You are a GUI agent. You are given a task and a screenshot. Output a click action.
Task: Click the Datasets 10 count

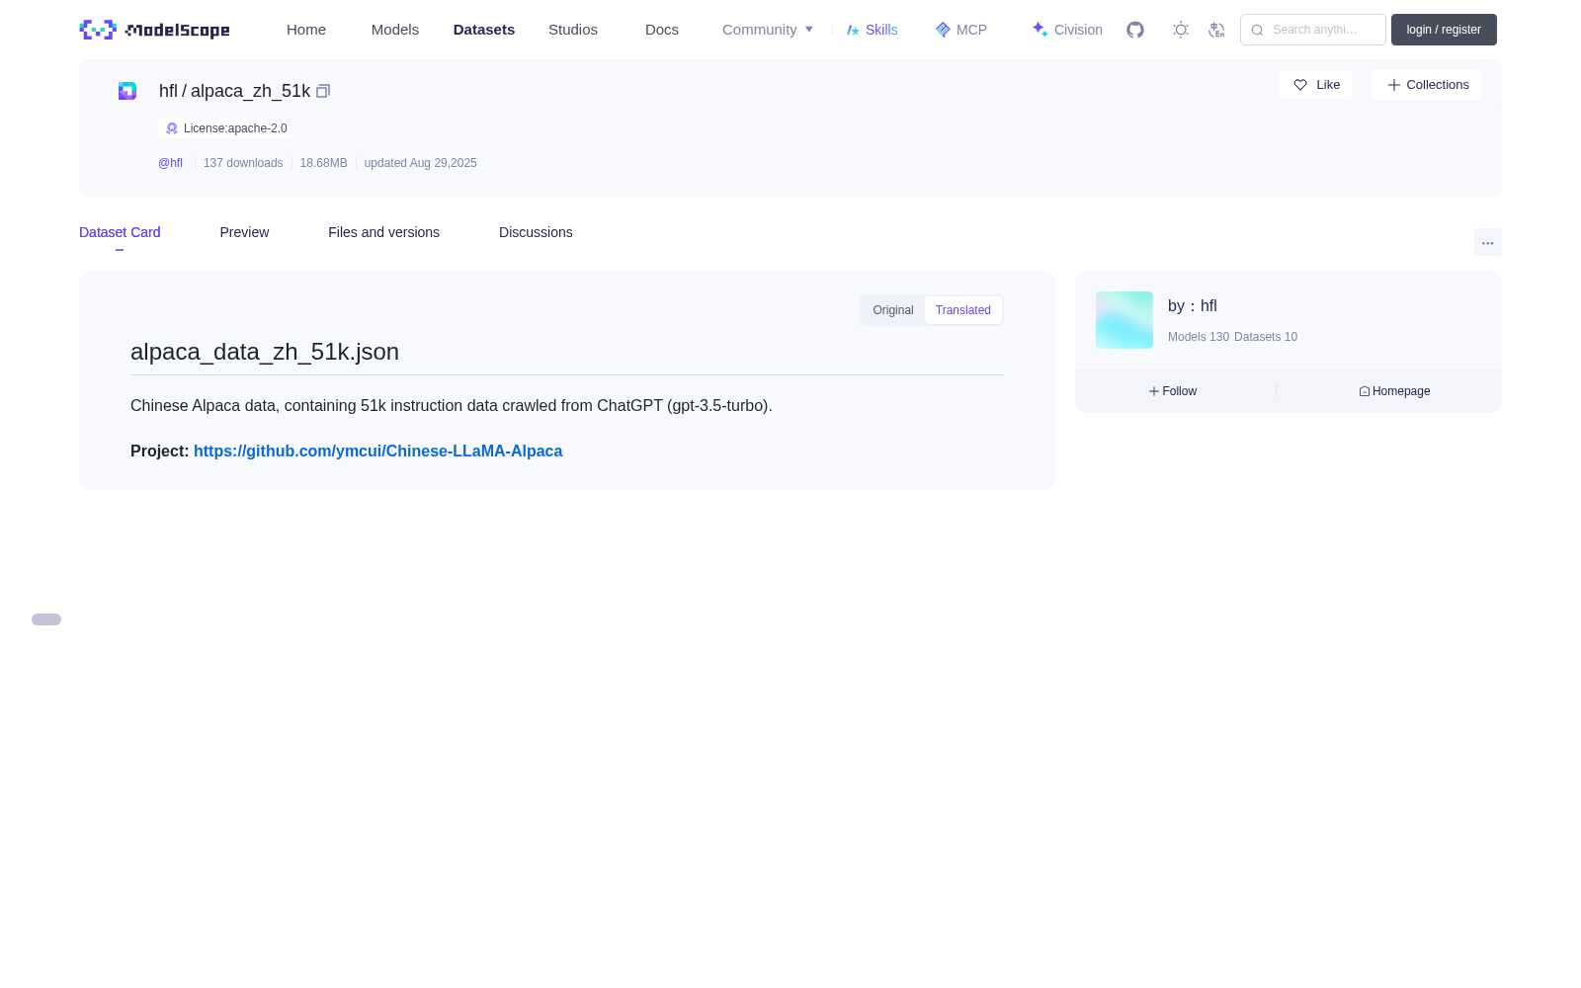(1266, 337)
